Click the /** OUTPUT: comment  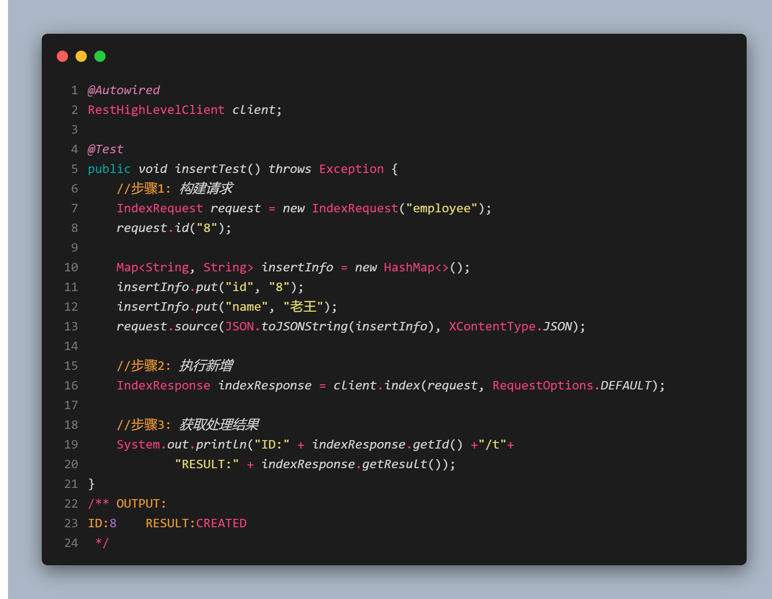point(127,503)
